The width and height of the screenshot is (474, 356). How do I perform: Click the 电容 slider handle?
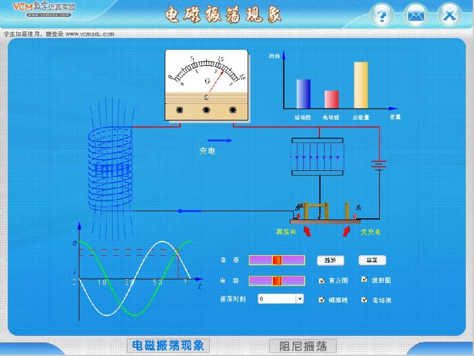(276, 281)
